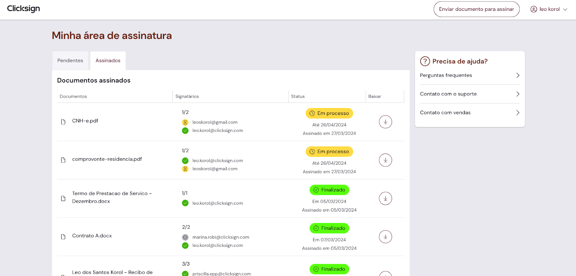Expand the leo korol account dropdown arrow

[565, 10]
